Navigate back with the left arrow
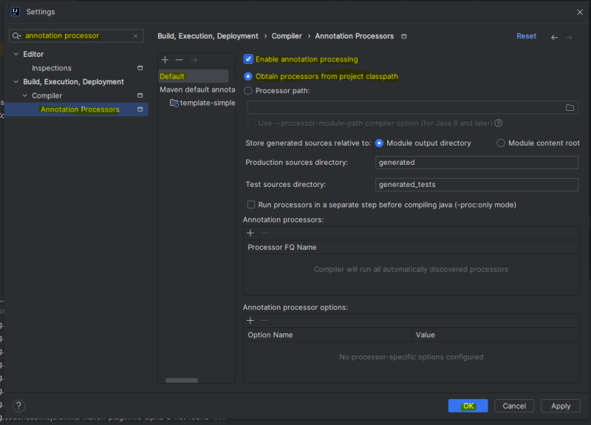This screenshot has width=591, height=425. (555, 37)
